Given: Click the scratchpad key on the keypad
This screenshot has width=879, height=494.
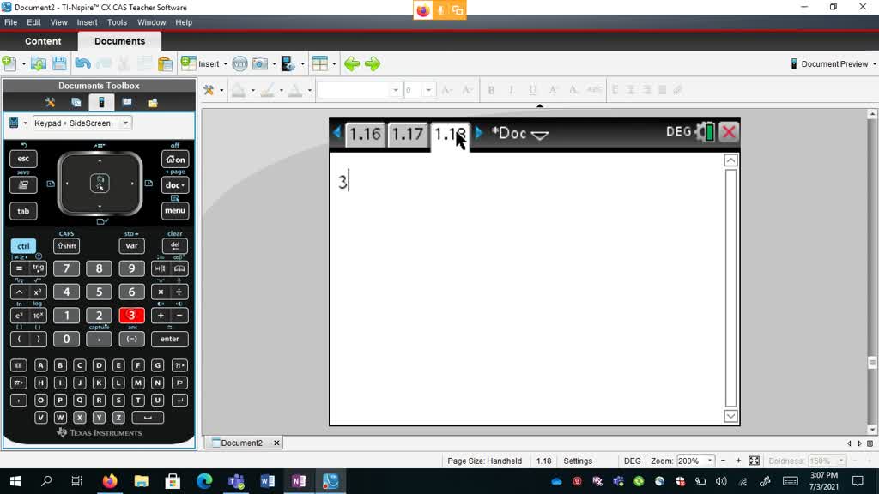Looking at the screenshot, I should coord(23,185).
